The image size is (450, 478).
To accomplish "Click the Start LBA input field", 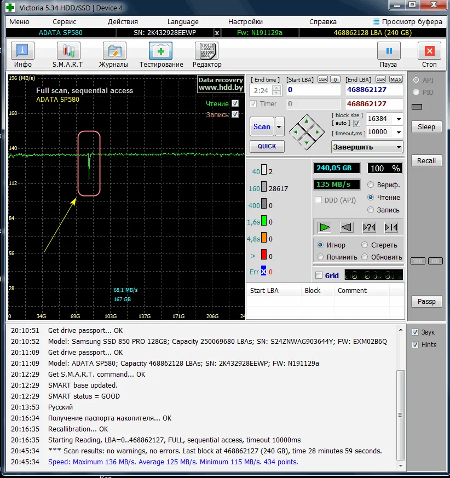I will [x=313, y=90].
